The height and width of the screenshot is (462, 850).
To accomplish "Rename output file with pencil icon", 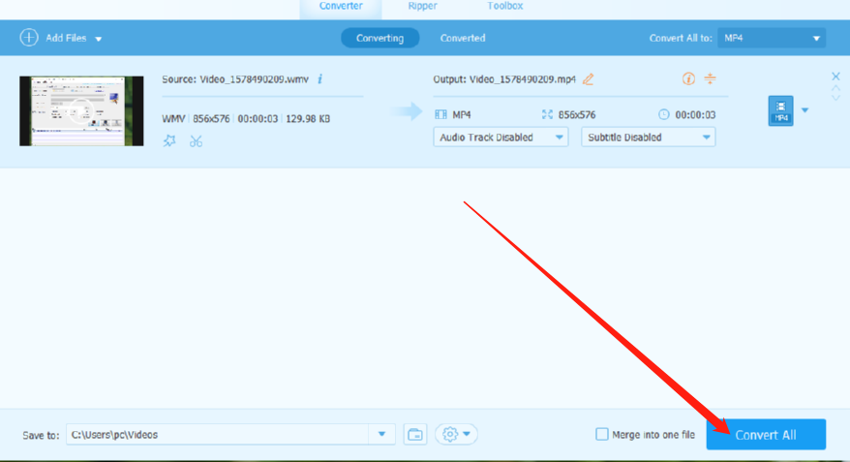I will (589, 79).
